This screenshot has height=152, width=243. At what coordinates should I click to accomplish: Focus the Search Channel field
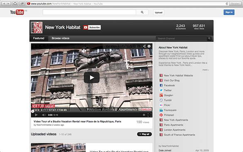tap(182, 39)
